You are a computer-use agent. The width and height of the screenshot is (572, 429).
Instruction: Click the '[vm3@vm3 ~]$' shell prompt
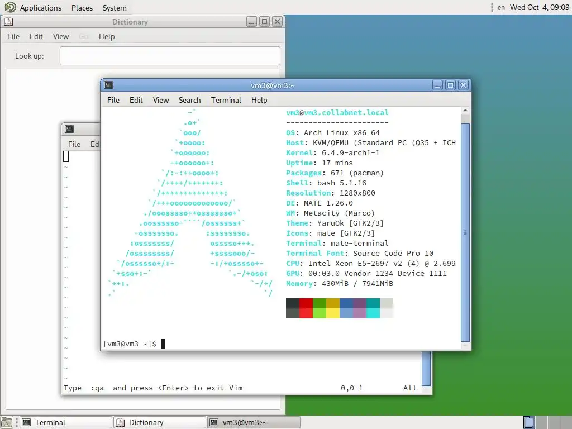[130, 344]
